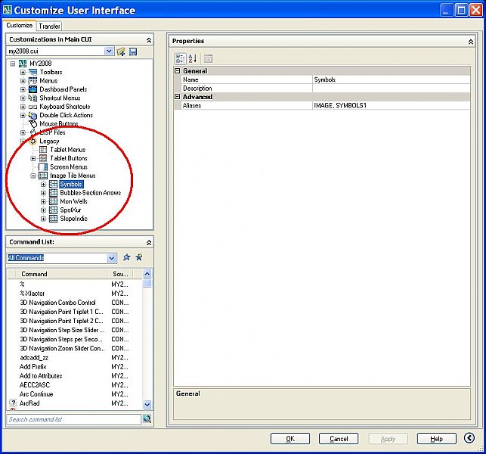Click the command list scroll down arrow
Screen dimensions: 486x454
coord(147,405)
